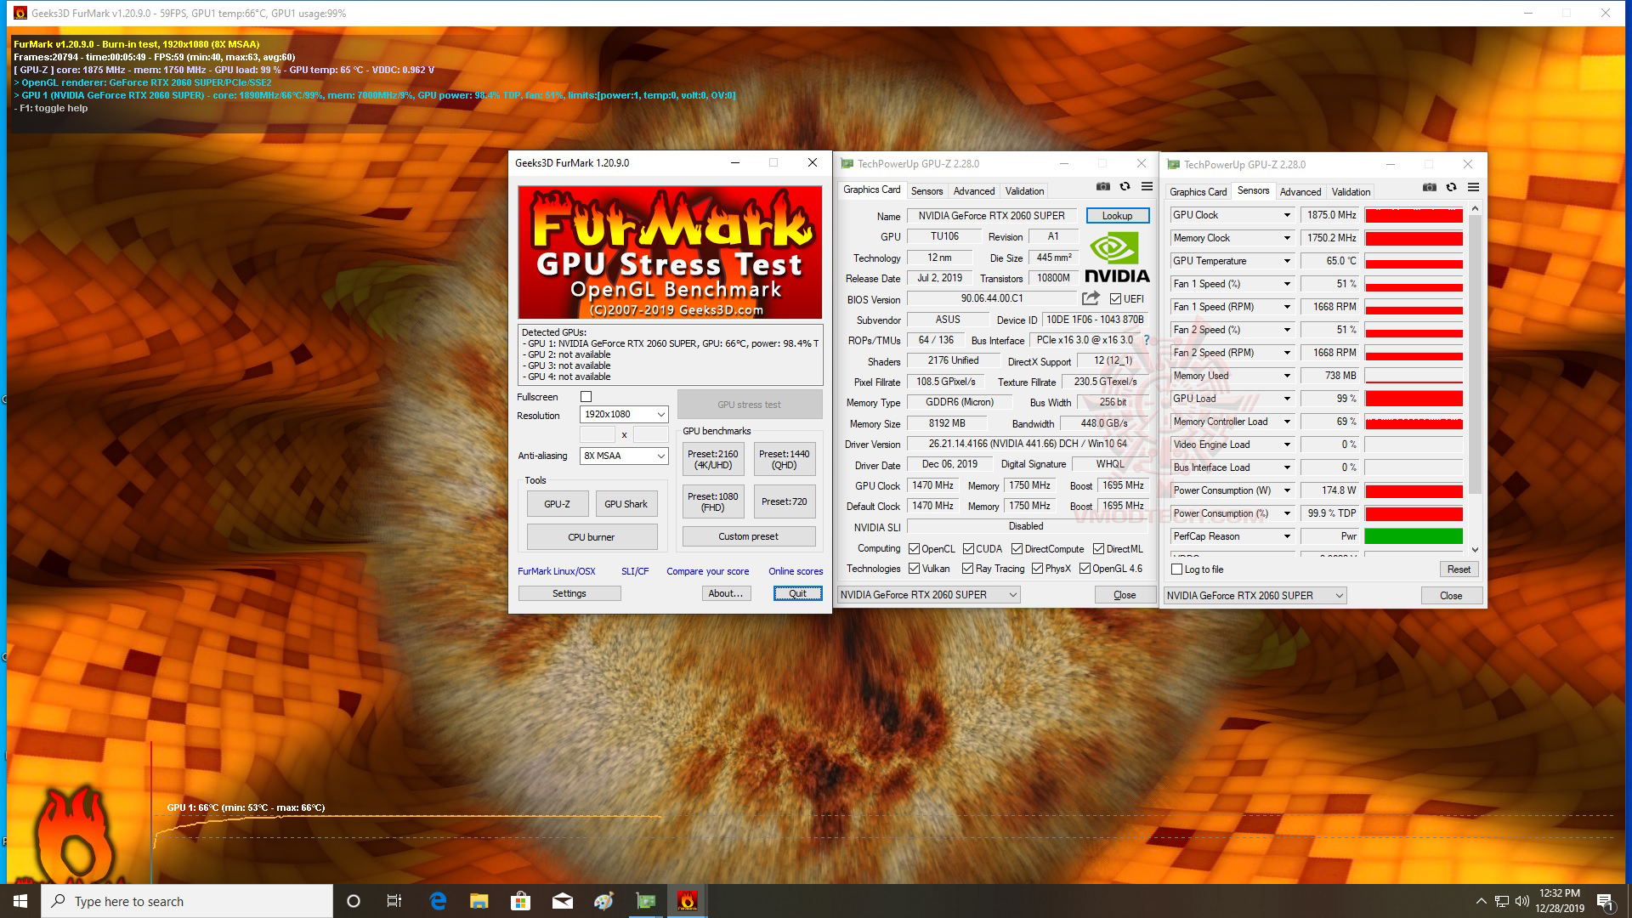Launch GPU Shark from FurMark Tools
The width and height of the screenshot is (1632, 918).
pyautogui.click(x=626, y=503)
